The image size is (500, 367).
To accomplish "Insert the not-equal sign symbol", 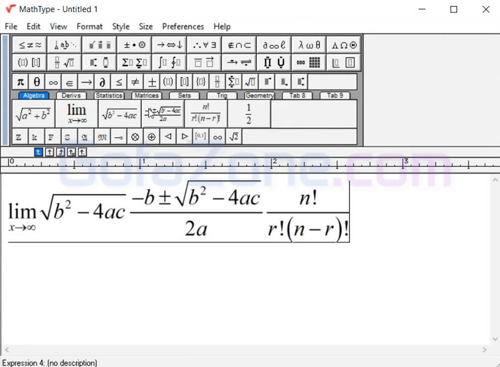I will [x=135, y=82].
